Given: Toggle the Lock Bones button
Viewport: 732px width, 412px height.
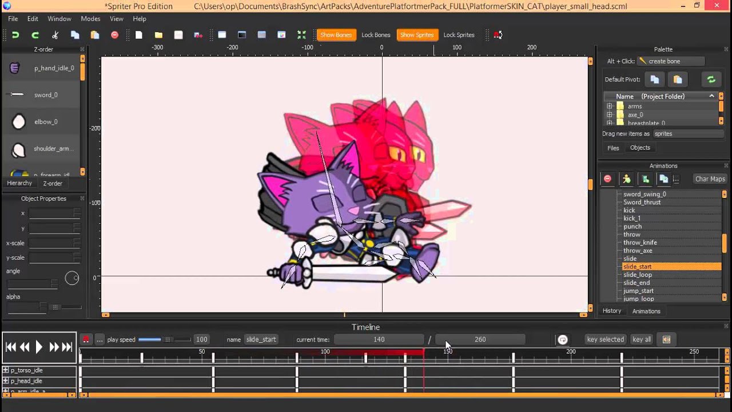Looking at the screenshot, I should click(376, 35).
